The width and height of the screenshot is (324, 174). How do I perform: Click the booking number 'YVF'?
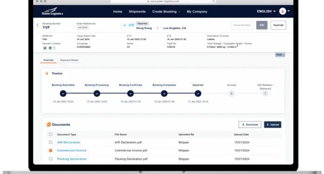coord(46,27)
